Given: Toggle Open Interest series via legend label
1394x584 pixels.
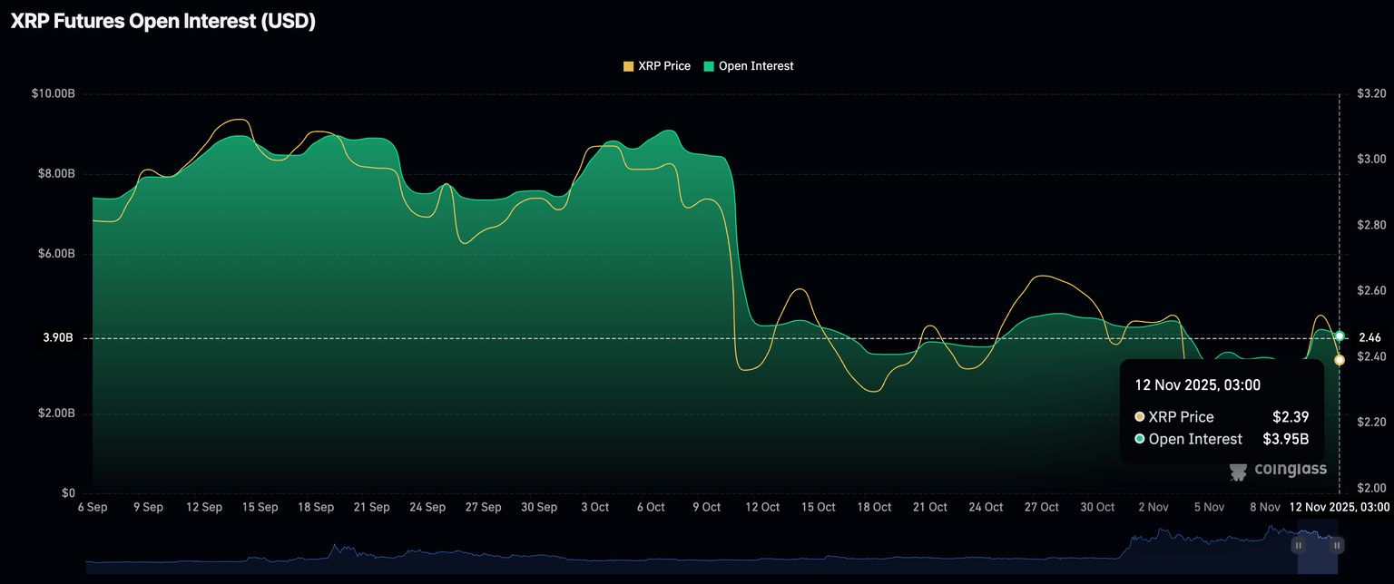Looking at the screenshot, I should pos(755,66).
